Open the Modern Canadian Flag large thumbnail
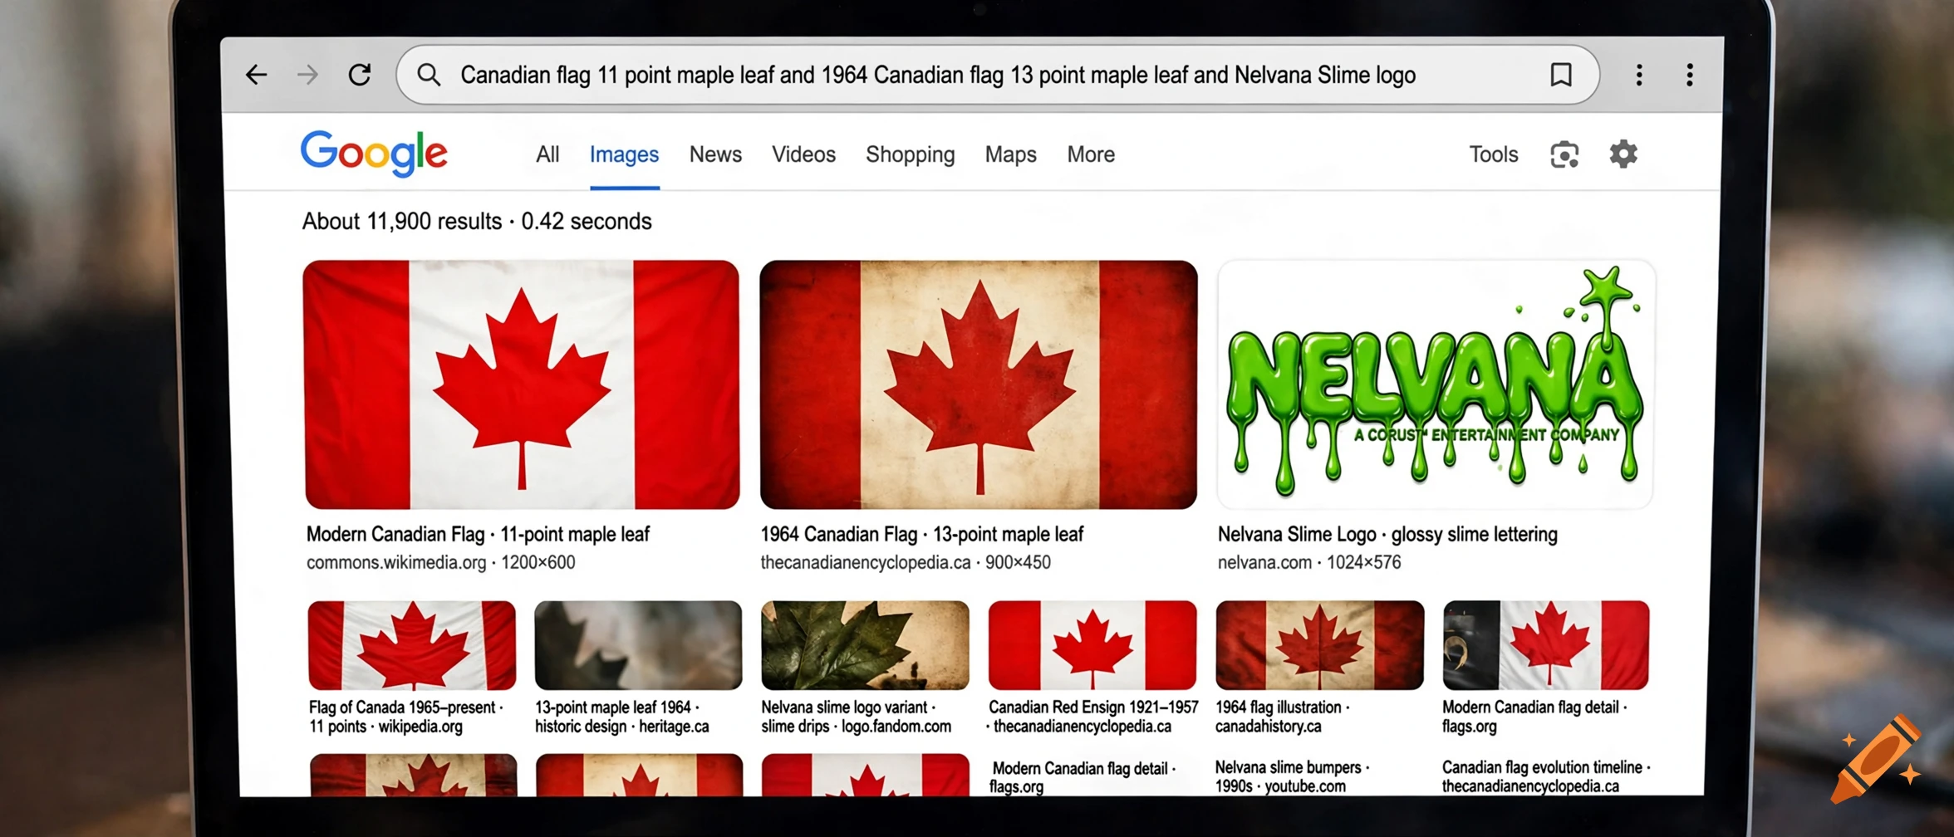 [522, 384]
